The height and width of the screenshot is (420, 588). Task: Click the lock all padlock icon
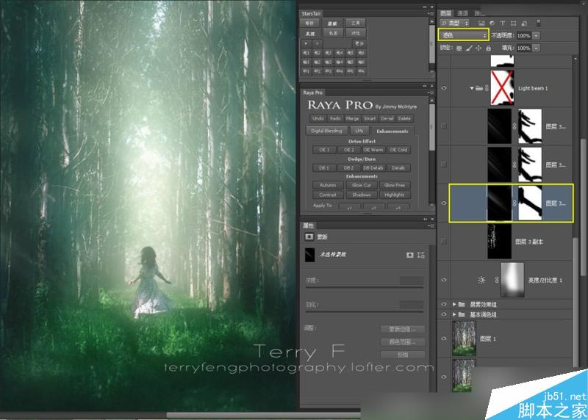[488, 48]
